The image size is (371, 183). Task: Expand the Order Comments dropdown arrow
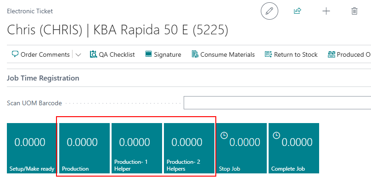[x=78, y=55]
